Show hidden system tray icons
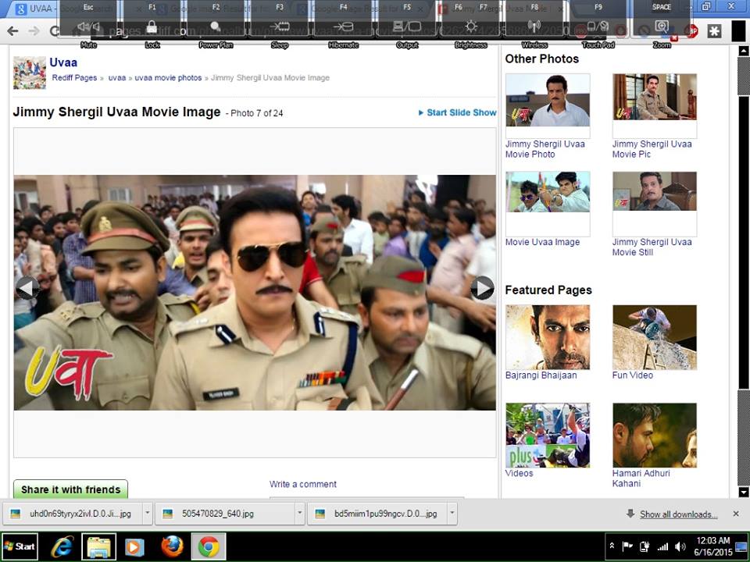 pyautogui.click(x=612, y=546)
